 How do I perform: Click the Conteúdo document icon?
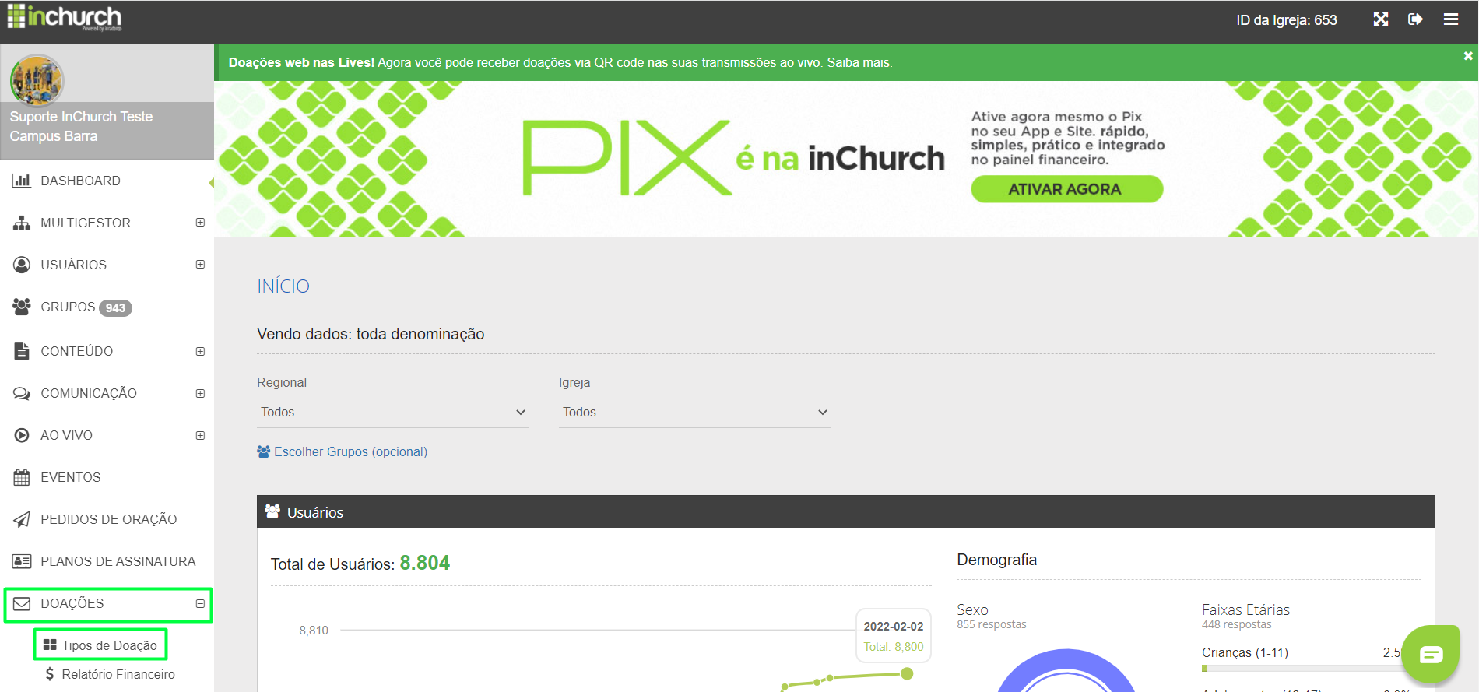pos(22,351)
